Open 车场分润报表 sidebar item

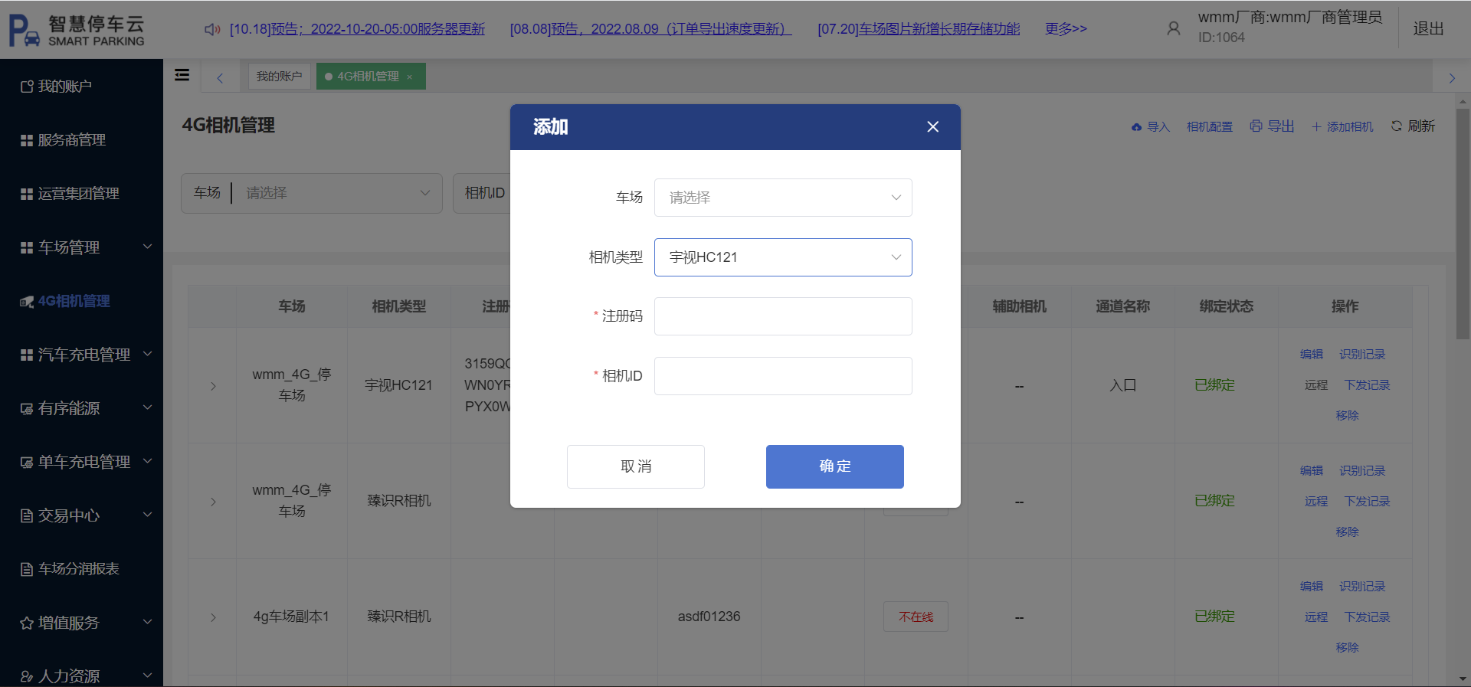(81, 568)
